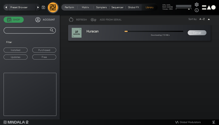
Task: Open the Preset Browser selector
Action: [x=22, y=7]
